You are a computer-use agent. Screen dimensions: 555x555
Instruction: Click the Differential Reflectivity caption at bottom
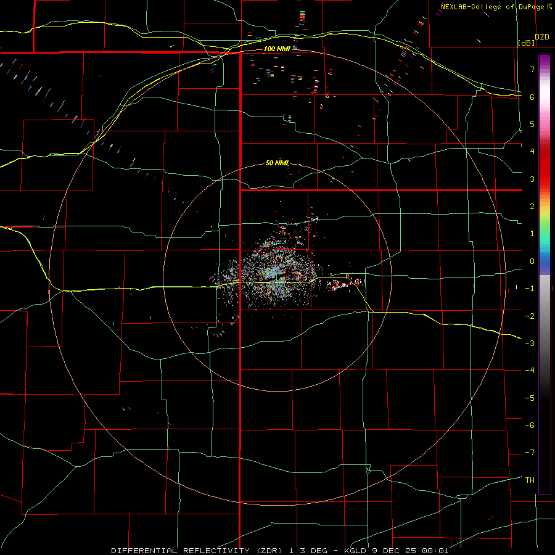click(x=279, y=551)
